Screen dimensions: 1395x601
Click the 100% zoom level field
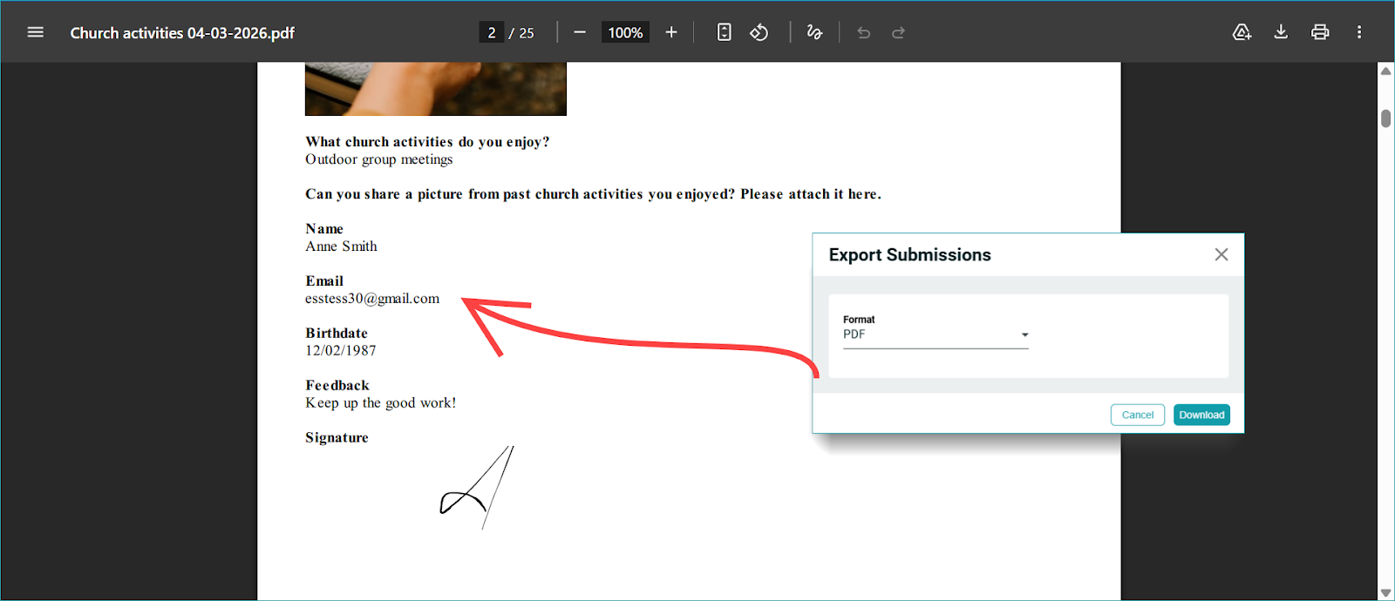[x=625, y=32]
